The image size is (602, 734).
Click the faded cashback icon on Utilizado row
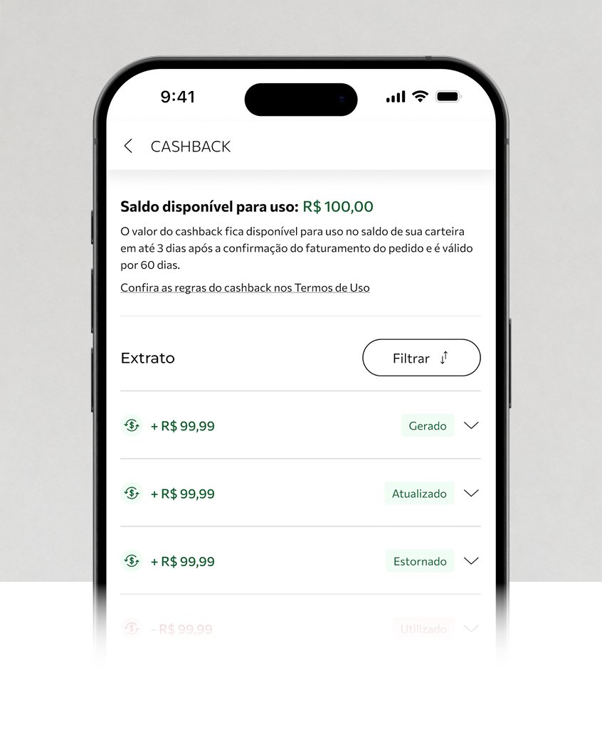(x=132, y=629)
